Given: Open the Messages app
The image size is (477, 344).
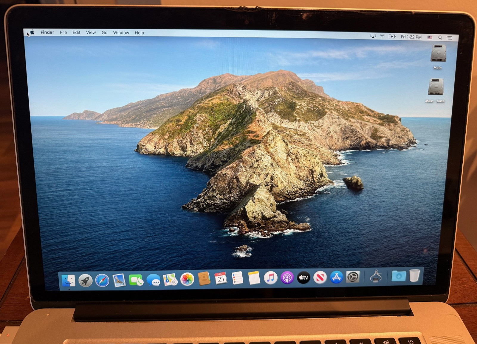Looking at the screenshot, I should [x=154, y=280].
